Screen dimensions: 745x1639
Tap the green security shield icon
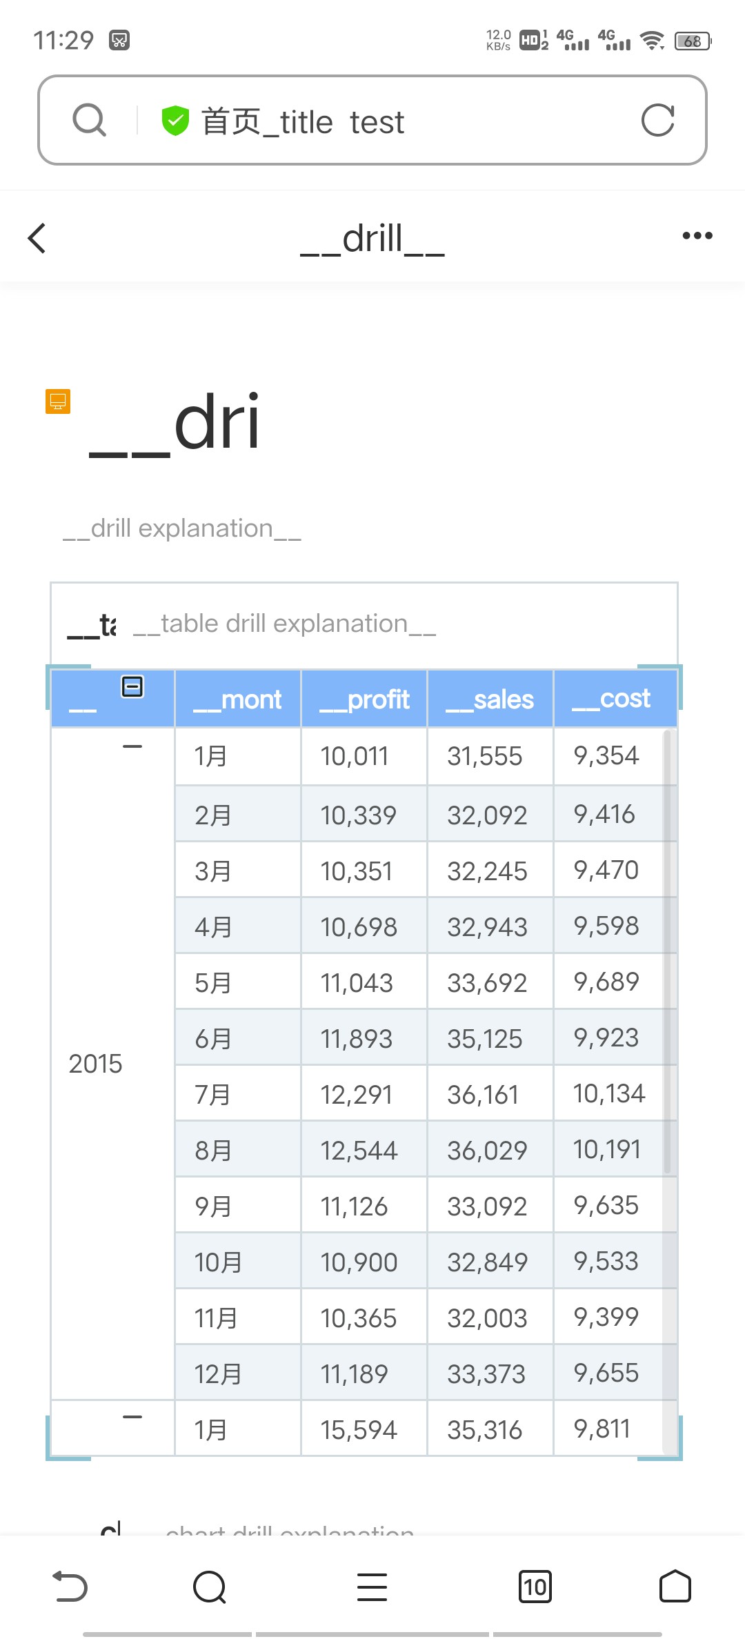point(175,121)
